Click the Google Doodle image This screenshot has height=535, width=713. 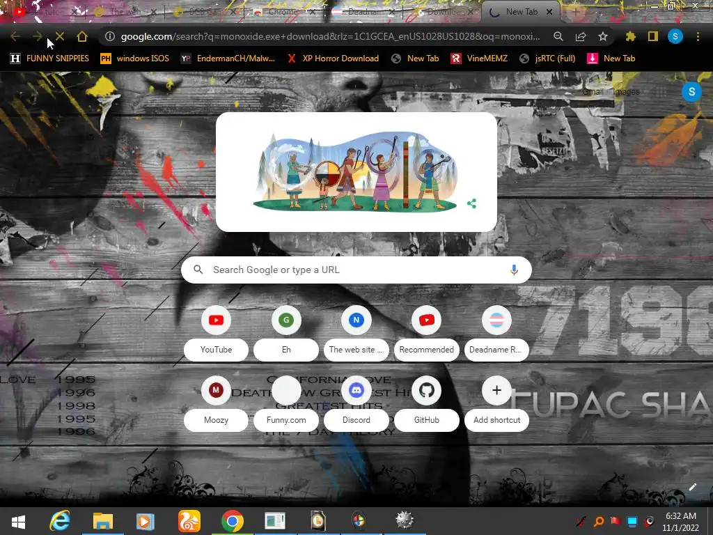pyautogui.click(x=355, y=171)
